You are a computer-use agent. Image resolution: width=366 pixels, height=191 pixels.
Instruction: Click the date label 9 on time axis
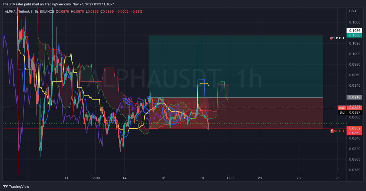(x=28, y=178)
